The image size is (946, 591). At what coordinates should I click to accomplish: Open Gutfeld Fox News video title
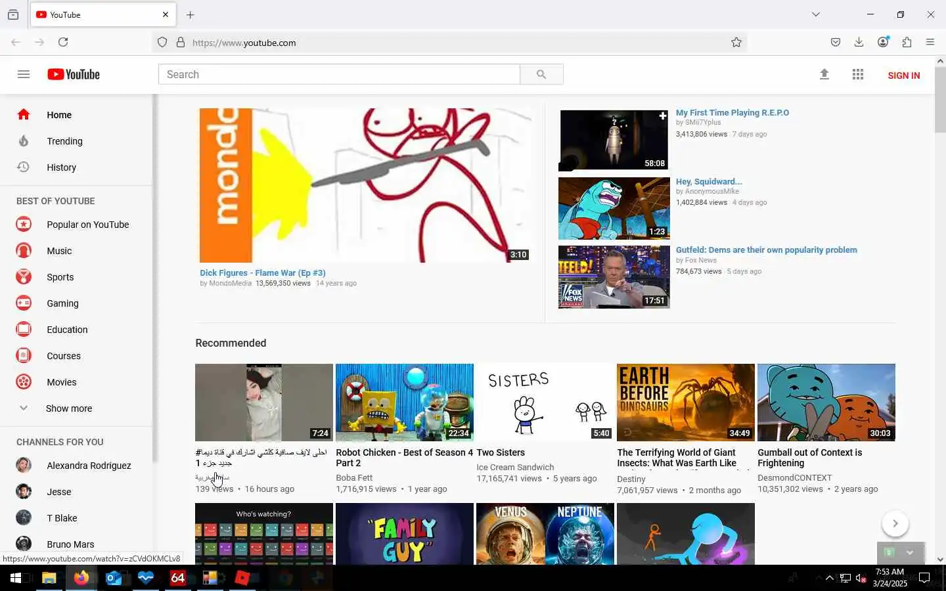pos(767,250)
